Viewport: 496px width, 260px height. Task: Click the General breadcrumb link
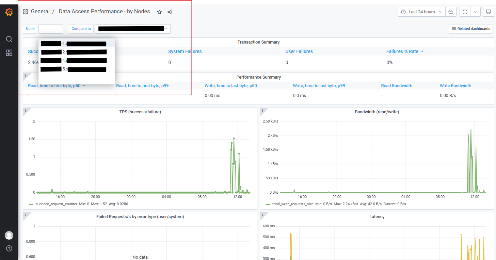[x=40, y=11]
